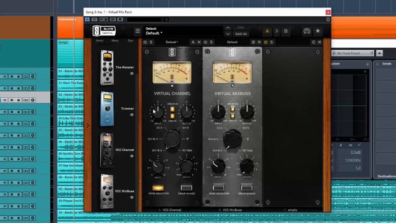Show info for the VCC MixBuss library module
This screenshot has height=223, width=396.
[x=132, y=197]
